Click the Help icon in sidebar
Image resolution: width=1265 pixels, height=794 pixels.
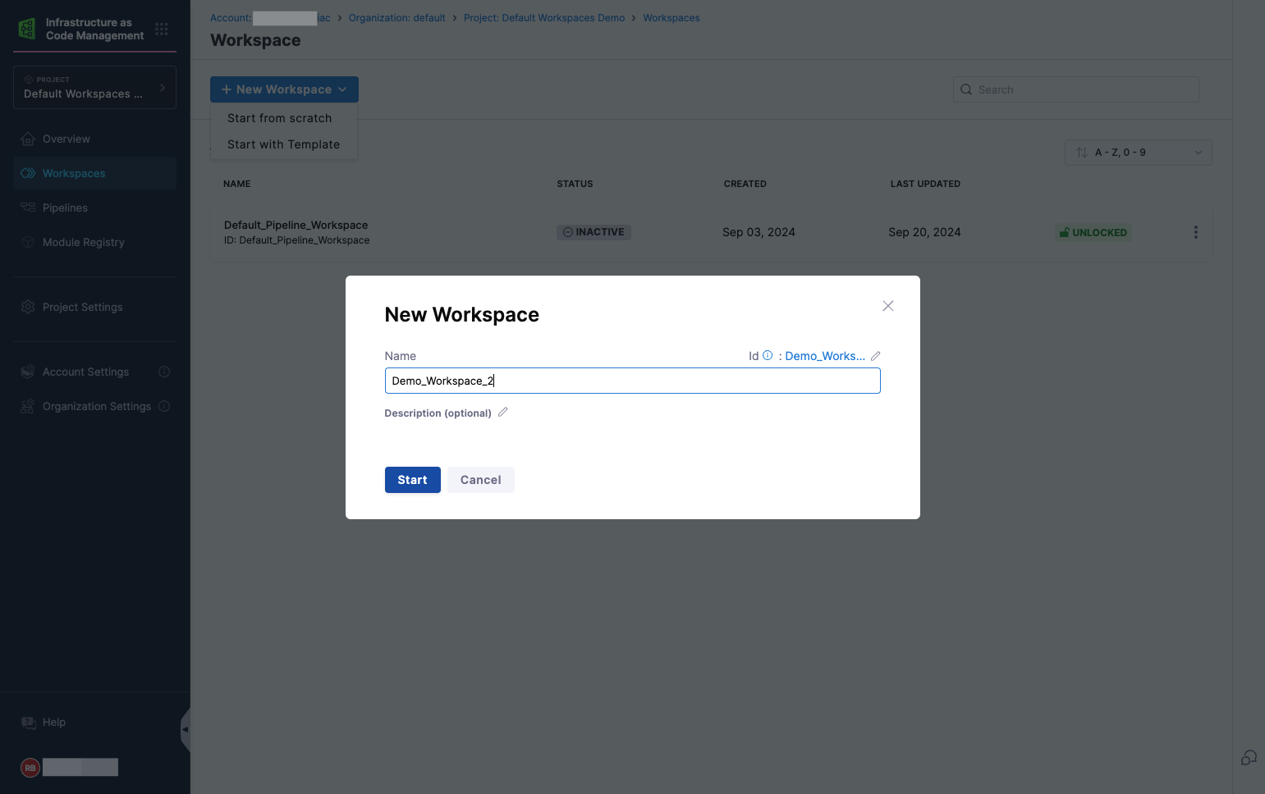tap(28, 723)
